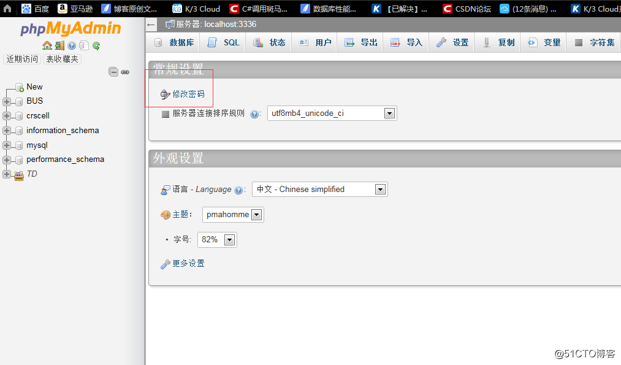Screen dimensions: 621x365
Task: Click the back arrow beside the server breadcrumb
Action: click(x=151, y=25)
